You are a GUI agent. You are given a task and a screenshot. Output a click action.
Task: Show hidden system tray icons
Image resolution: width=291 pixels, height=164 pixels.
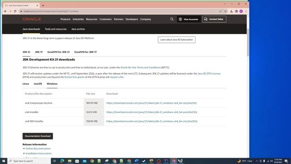point(257,161)
